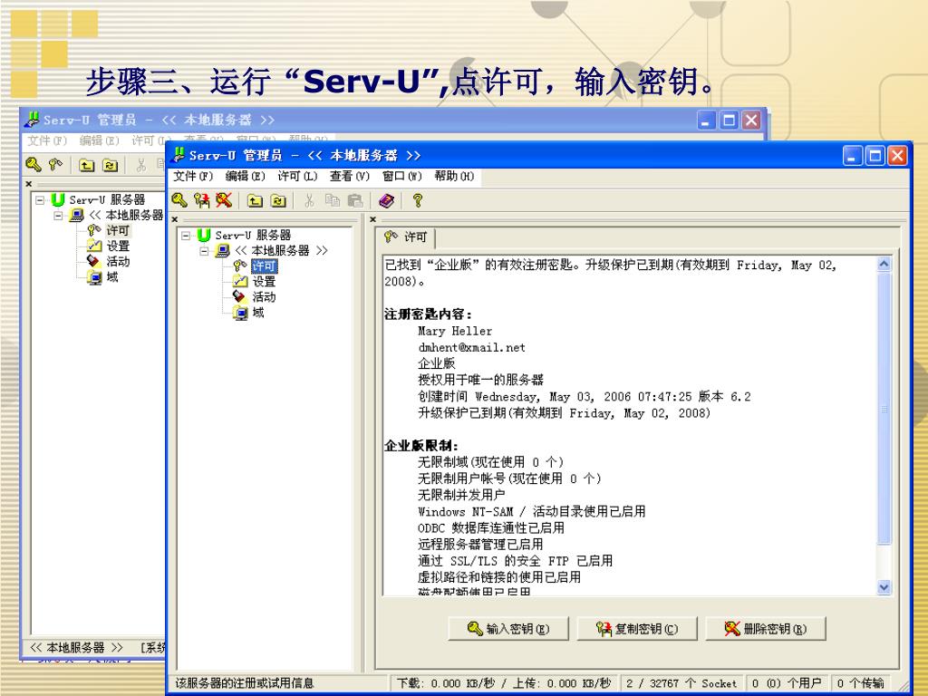The height and width of the screenshot is (696, 928).
Task: Open 文件(F) menu in back window
Action: 47,140
